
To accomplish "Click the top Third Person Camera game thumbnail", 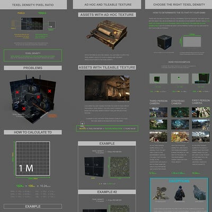I will [158, 112].
